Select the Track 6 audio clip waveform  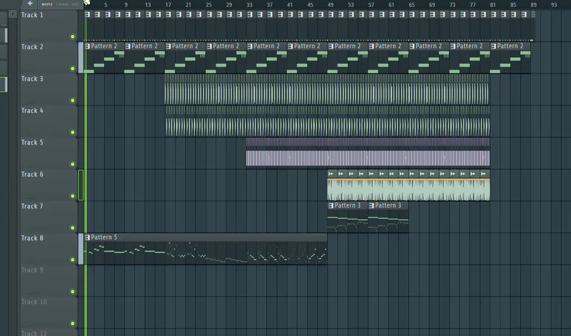click(409, 190)
